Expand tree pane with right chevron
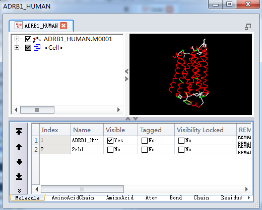 point(127,79)
